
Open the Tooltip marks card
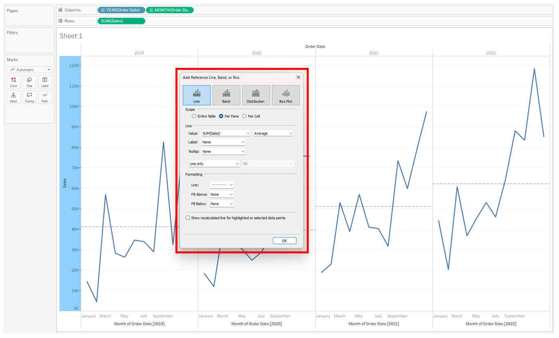29,97
